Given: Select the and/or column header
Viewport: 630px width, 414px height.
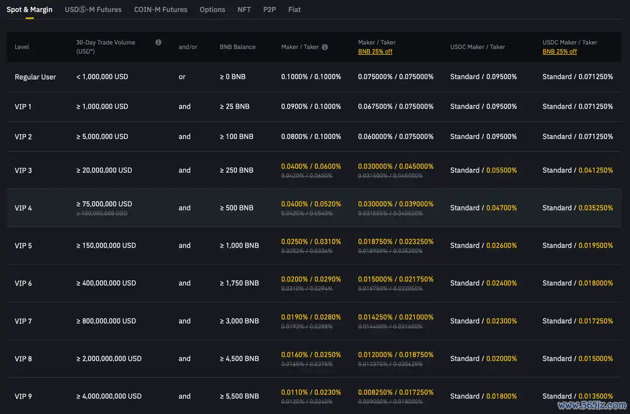Looking at the screenshot, I should [188, 47].
